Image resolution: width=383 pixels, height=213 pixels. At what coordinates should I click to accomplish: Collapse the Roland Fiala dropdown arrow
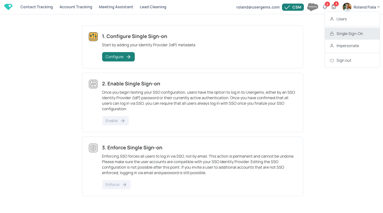(379, 7)
